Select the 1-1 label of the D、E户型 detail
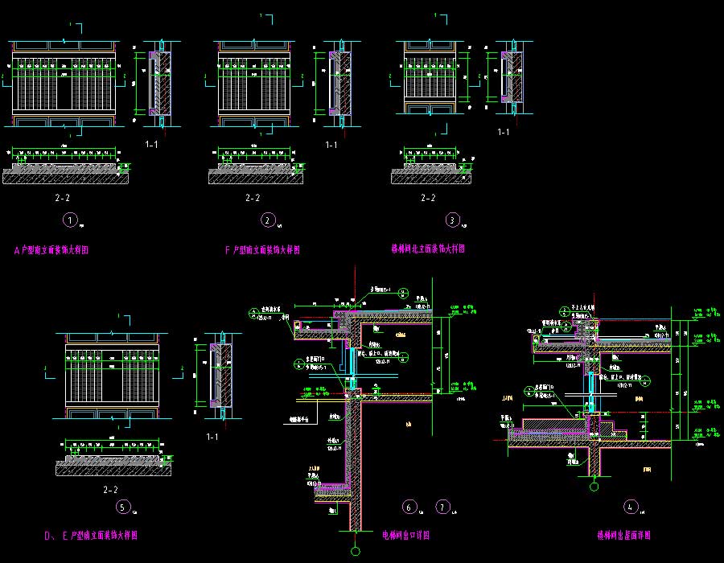724x563 pixels. 212,437
